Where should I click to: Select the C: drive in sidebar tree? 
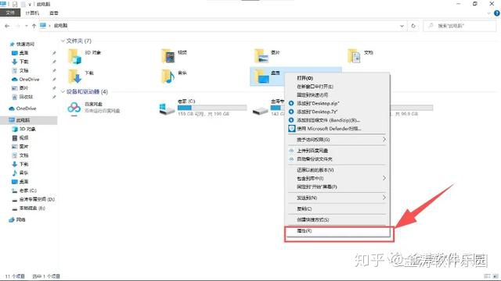[24, 190]
